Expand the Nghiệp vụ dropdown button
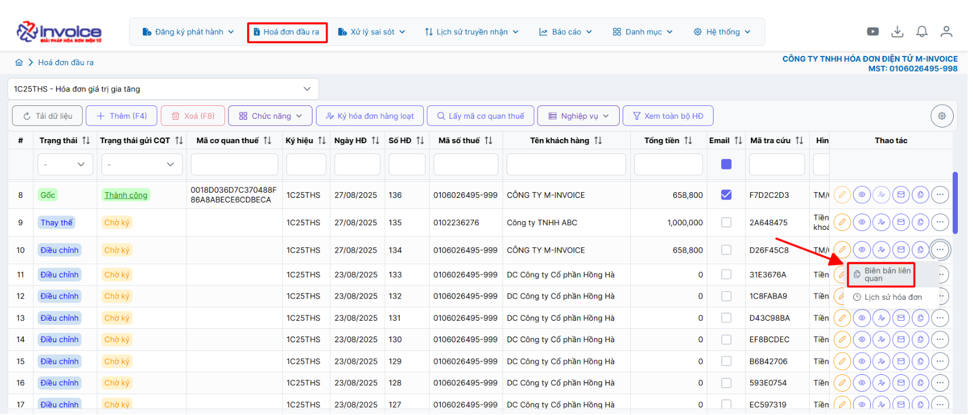The height and width of the screenshot is (415, 973). pos(578,116)
